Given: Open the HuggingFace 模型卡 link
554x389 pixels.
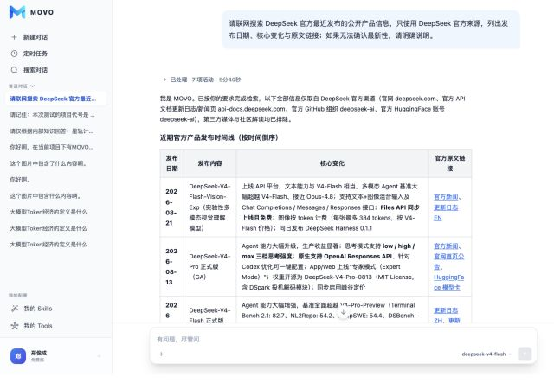Looking at the screenshot, I should click(x=448, y=283).
